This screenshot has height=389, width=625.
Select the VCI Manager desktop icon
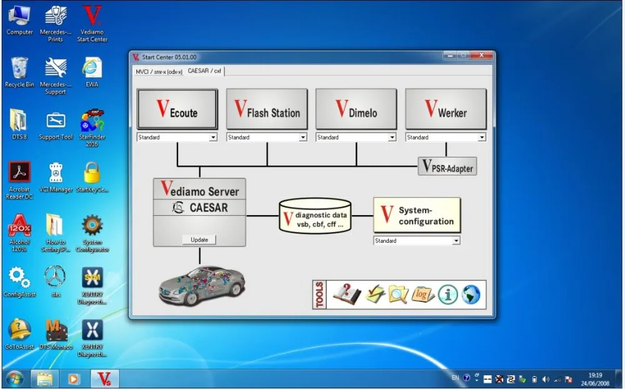[x=56, y=177]
